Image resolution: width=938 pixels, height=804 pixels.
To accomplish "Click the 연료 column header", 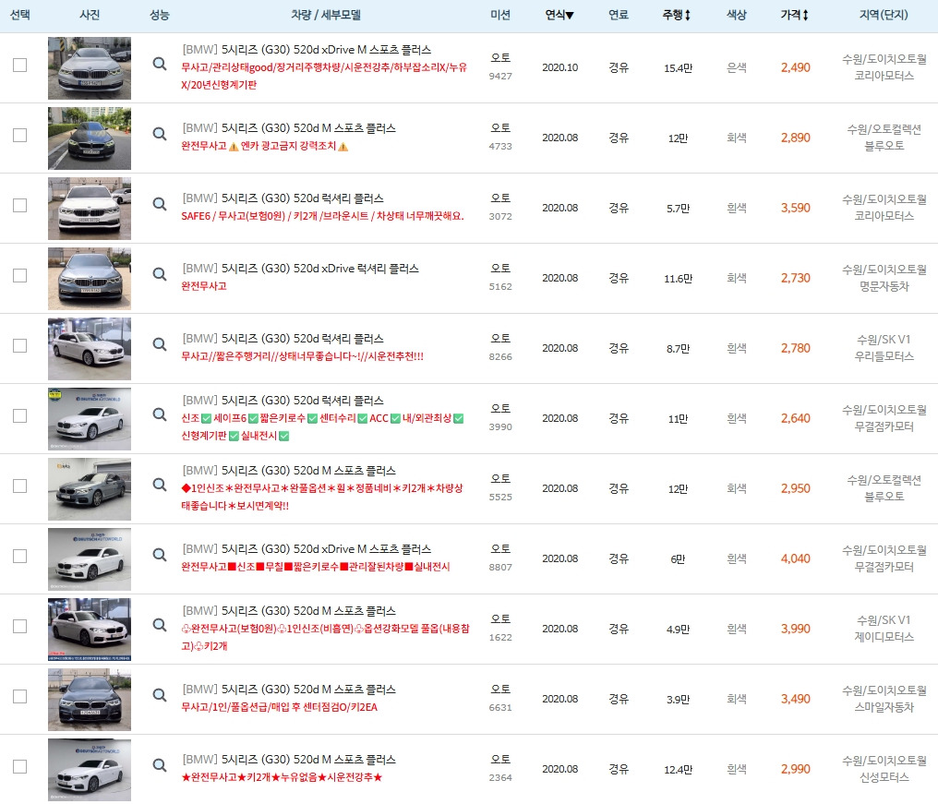I will (618, 15).
